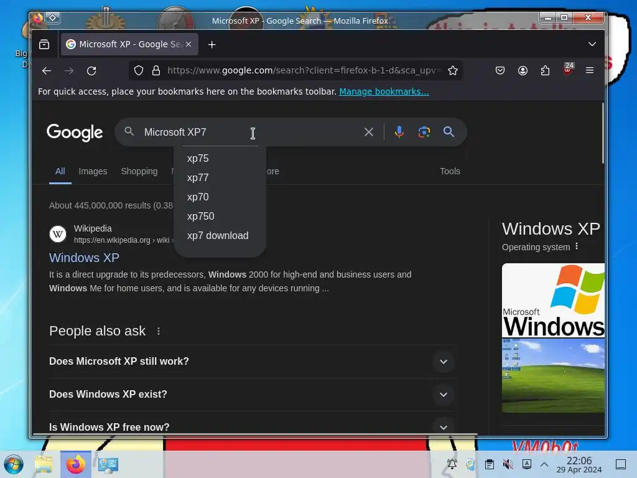637x478 pixels.
Task: Open Firefox View icon beside the tabs
Action: pos(44,44)
